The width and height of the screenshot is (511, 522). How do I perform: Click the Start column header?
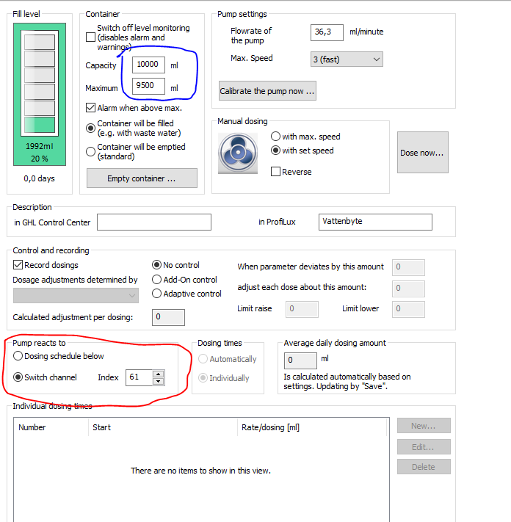tap(163, 427)
